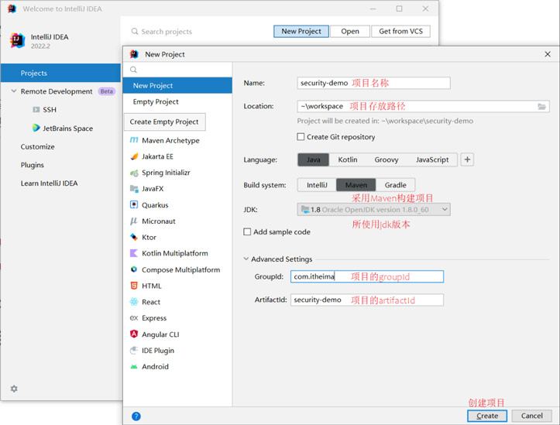Click the IDE Plugin icon
The height and width of the screenshot is (425, 560).
tap(134, 351)
